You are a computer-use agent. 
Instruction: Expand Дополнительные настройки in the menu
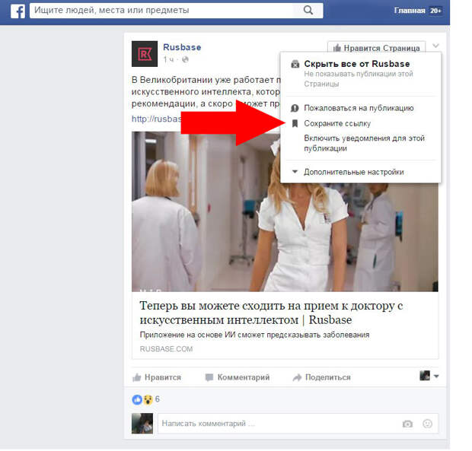click(x=353, y=172)
